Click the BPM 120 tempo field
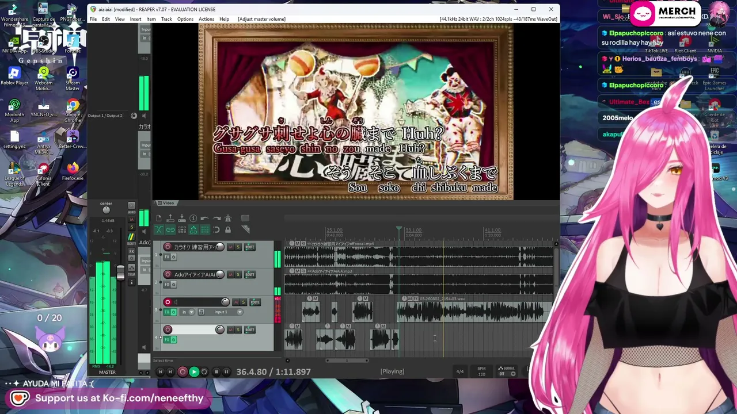Image resolution: width=737 pixels, height=414 pixels. (x=481, y=371)
